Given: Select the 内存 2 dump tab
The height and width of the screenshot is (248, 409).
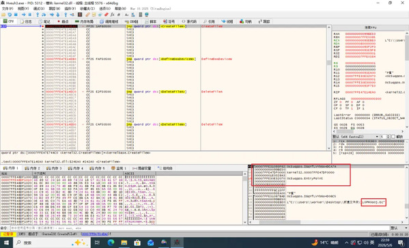Looking at the screenshot, I should pyautogui.click(x=32, y=168).
